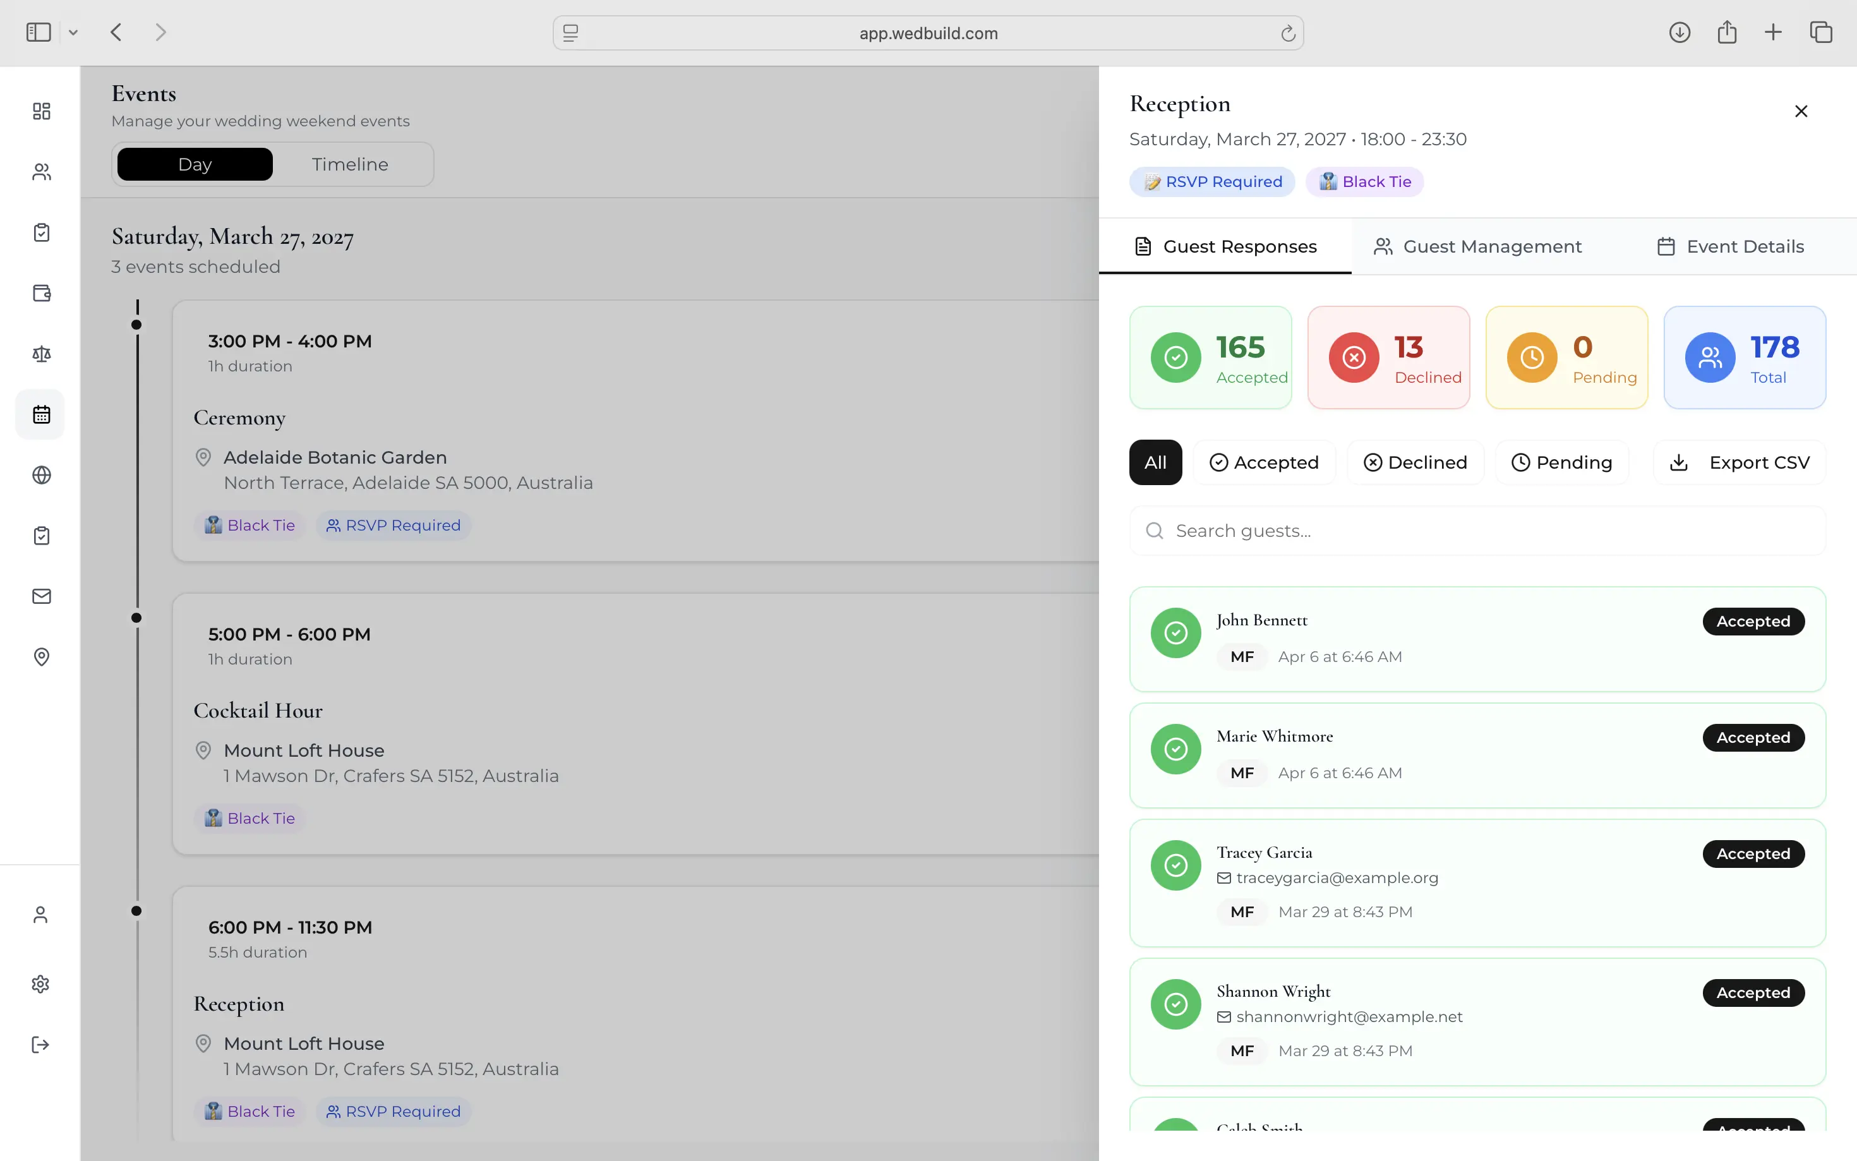Click the Ceremony timeline marker dot
This screenshot has width=1857, height=1161.
[136, 325]
